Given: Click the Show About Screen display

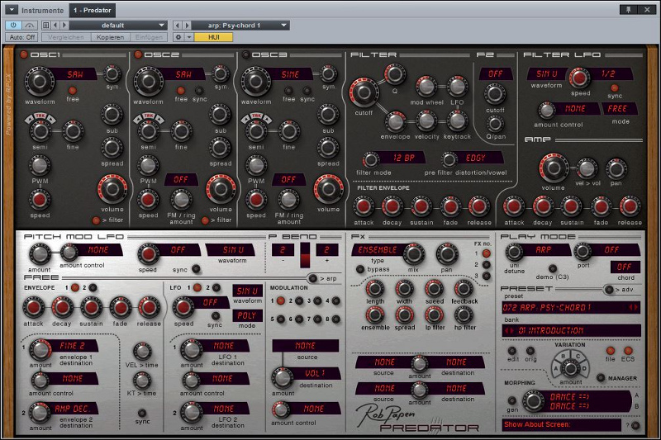Looking at the screenshot, I should (562, 424).
